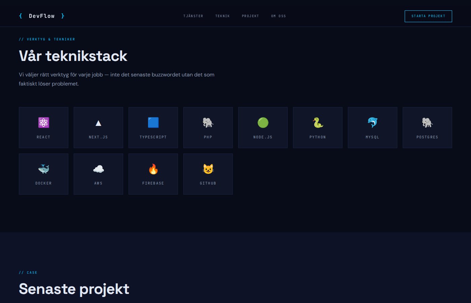Open the Projekt nav item
The height and width of the screenshot is (303, 471).
click(x=250, y=16)
